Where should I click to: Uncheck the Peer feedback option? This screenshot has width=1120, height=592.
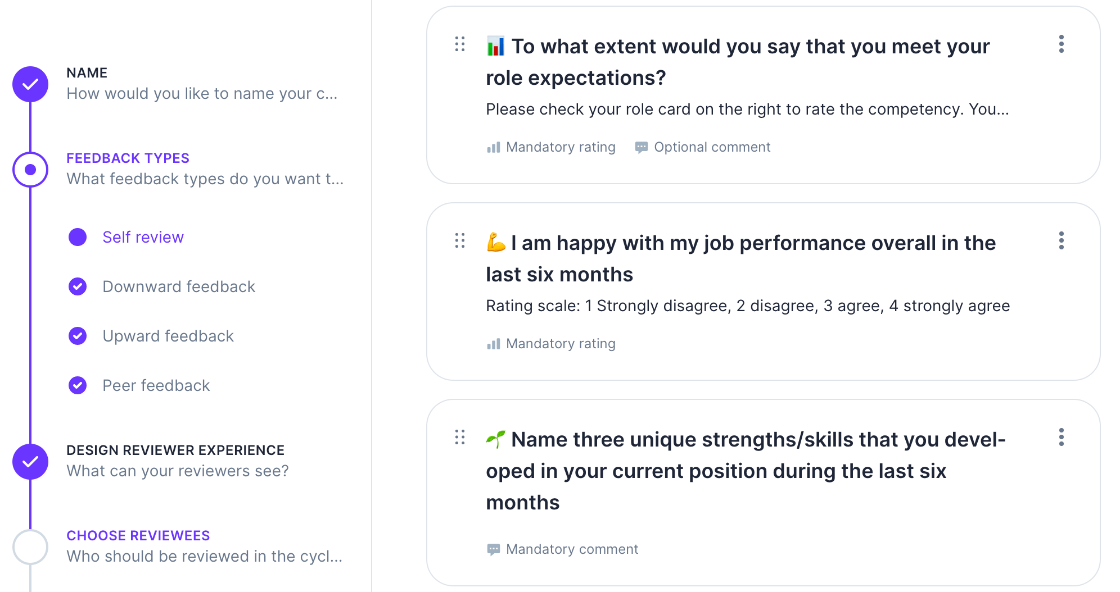(77, 385)
